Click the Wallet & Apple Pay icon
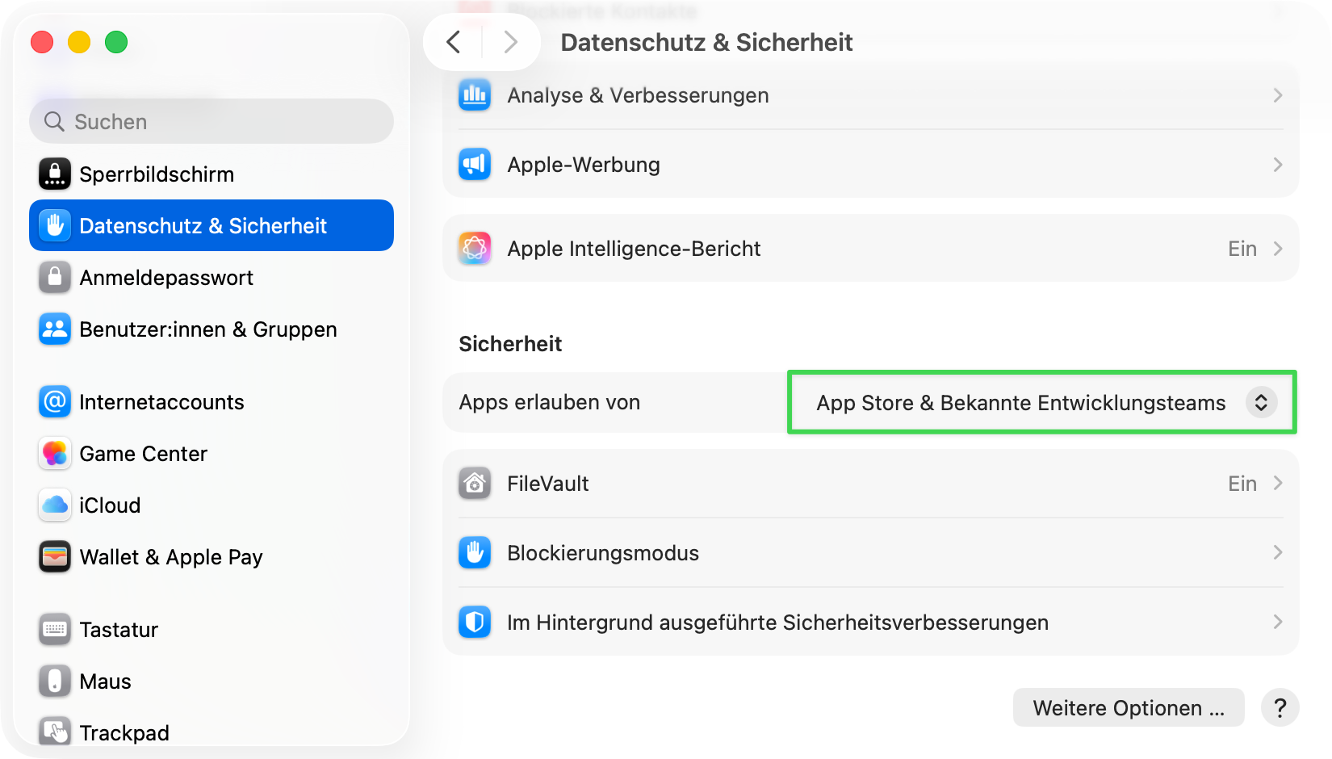 pyautogui.click(x=55, y=557)
